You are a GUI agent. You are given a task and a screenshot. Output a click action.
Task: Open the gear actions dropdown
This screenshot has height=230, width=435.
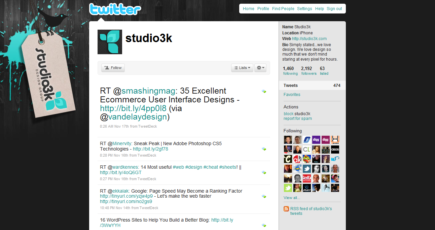click(x=260, y=68)
